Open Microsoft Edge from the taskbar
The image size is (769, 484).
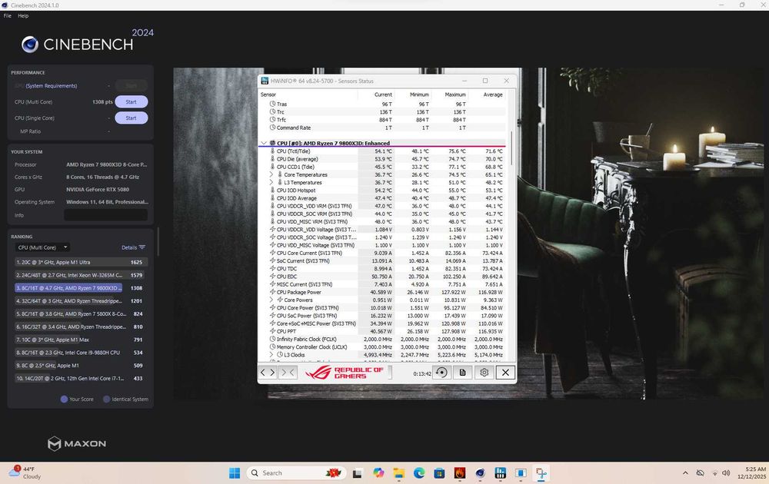point(419,472)
